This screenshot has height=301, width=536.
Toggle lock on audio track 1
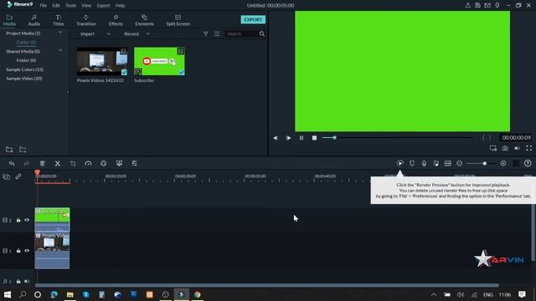click(x=18, y=282)
